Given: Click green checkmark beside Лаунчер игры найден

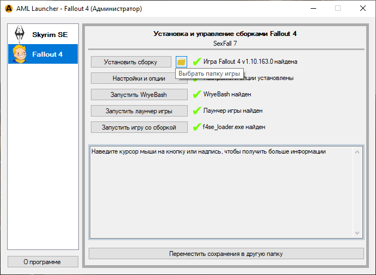Looking at the screenshot, I should coord(197,111).
